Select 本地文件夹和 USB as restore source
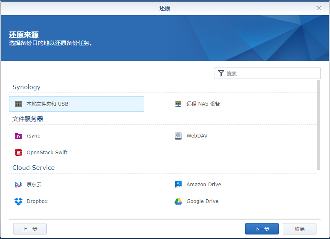Image resolution: width=330 pixels, height=239 pixels. click(77, 104)
